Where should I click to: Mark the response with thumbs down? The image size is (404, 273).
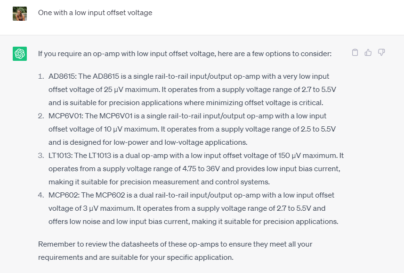pos(381,52)
